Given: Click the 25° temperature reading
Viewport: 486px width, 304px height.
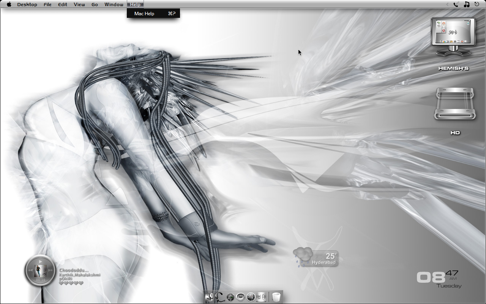Looking at the screenshot, I should (x=331, y=256).
